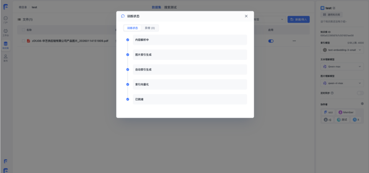Open collaborator settings gear icon
The width and height of the screenshot is (369, 173).
point(362,104)
